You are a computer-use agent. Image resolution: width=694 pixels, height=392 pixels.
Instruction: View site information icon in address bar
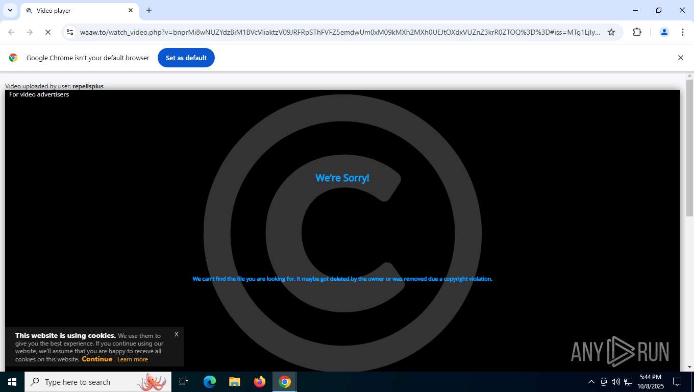(x=70, y=32)
